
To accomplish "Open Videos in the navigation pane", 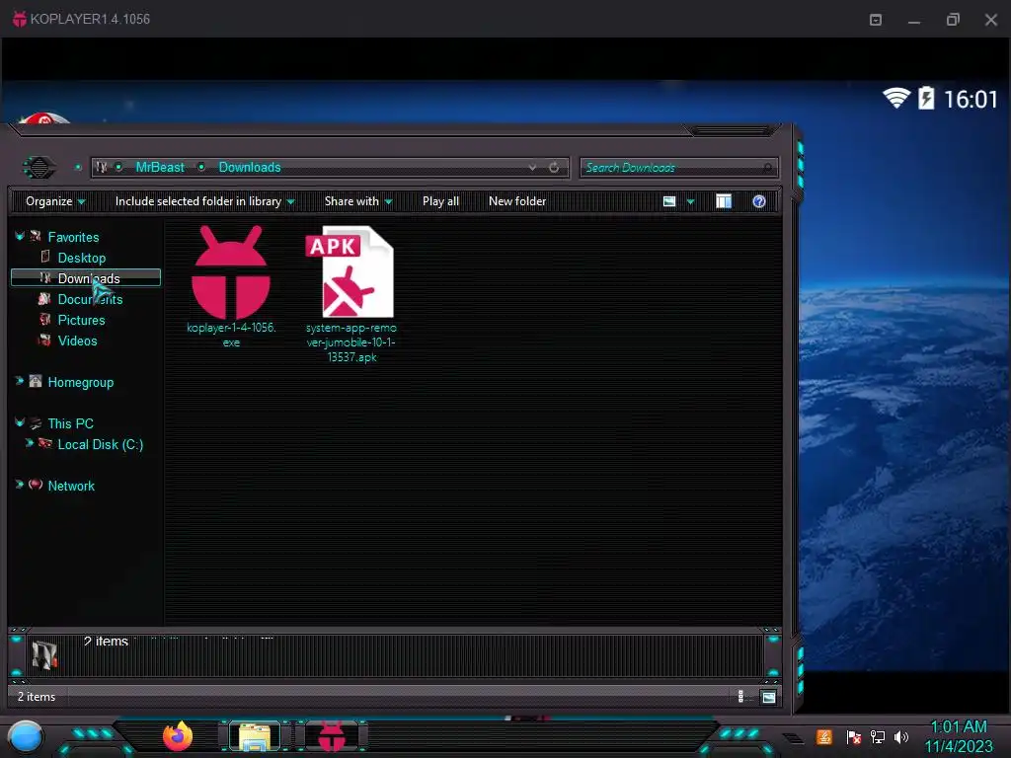I will coord(77,341).
